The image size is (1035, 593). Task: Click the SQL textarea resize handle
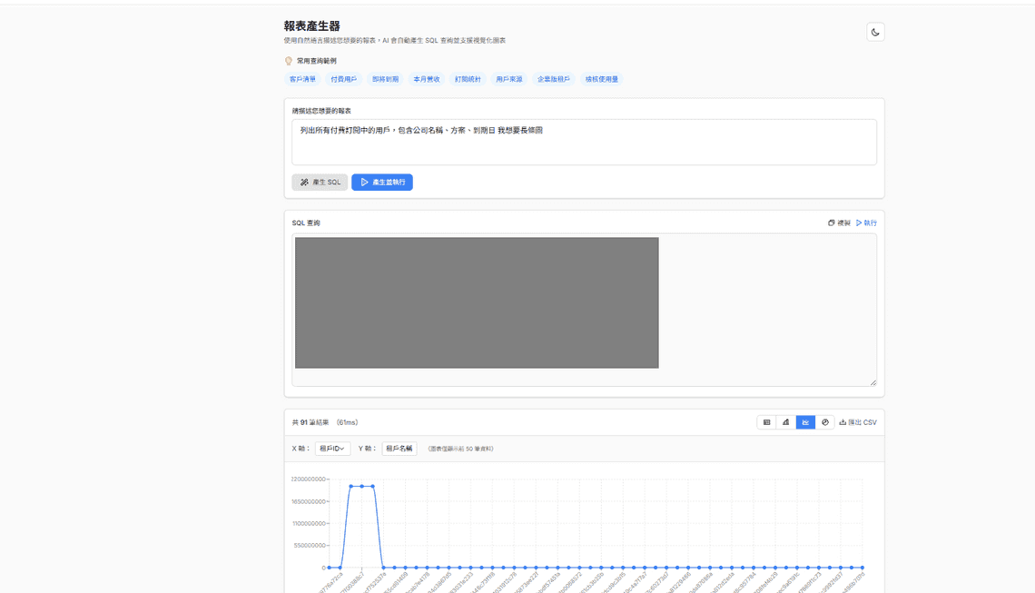872,382
